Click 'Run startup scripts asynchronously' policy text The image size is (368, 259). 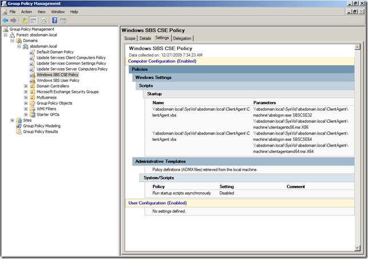[182, 193]
